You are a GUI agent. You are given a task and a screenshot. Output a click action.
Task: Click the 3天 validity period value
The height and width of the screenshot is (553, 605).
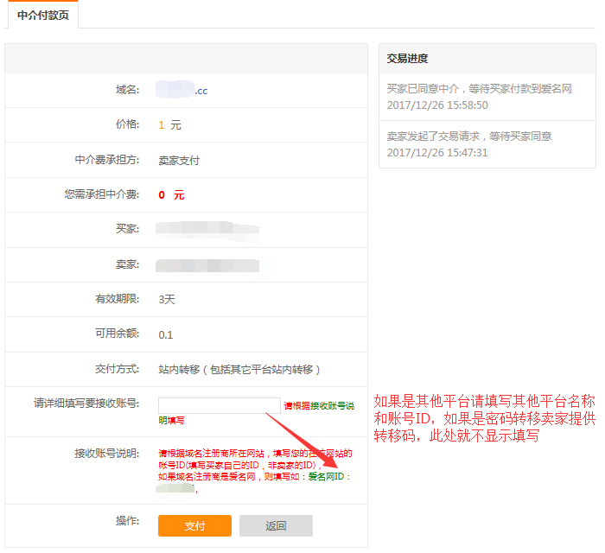[167, 300]
